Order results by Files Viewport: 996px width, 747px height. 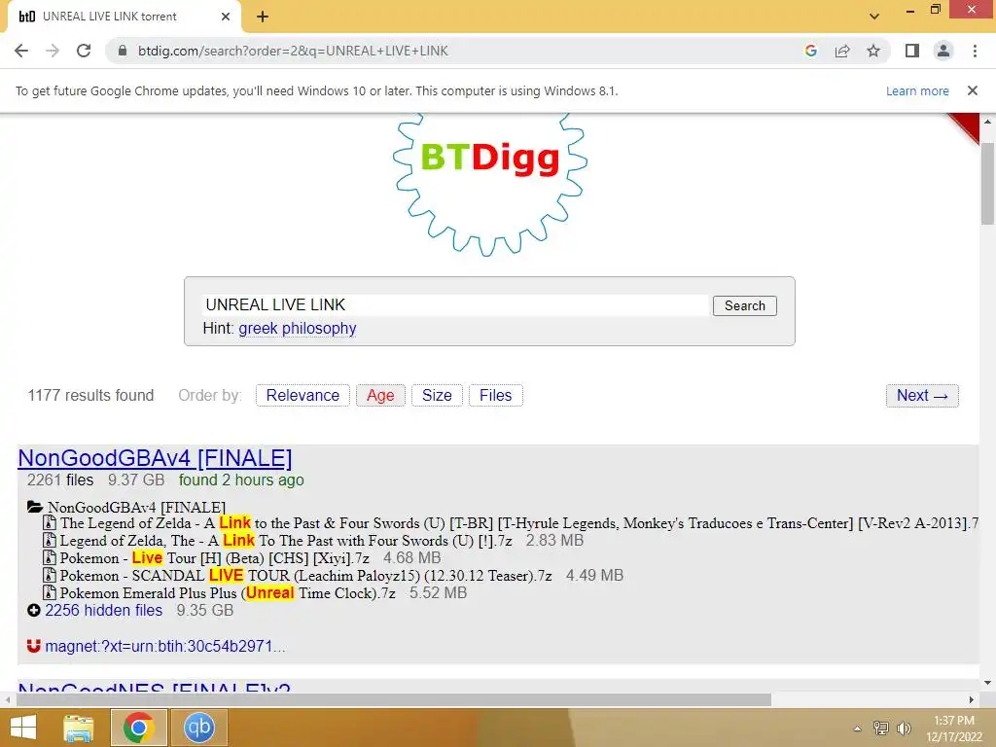[495, 395]
